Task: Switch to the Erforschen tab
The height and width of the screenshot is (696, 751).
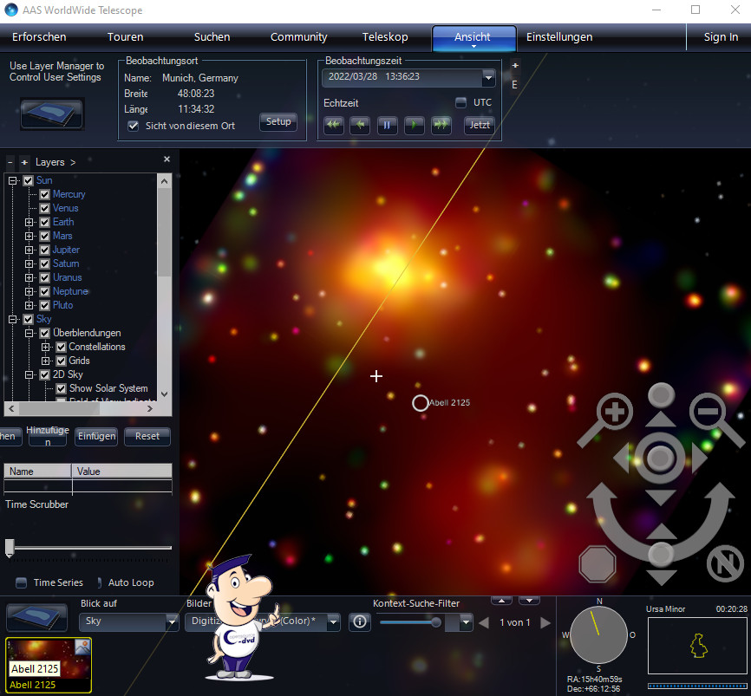Action: click(x=39, y=37)
